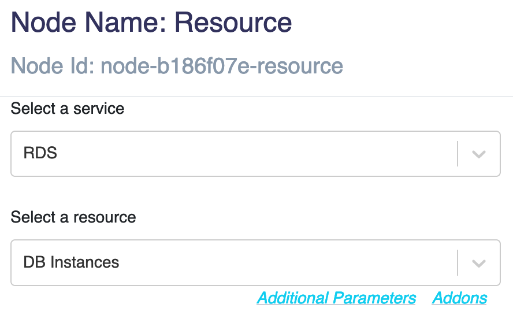Click the vertical separator beside the DB Instances chevron

click(458, 263)
